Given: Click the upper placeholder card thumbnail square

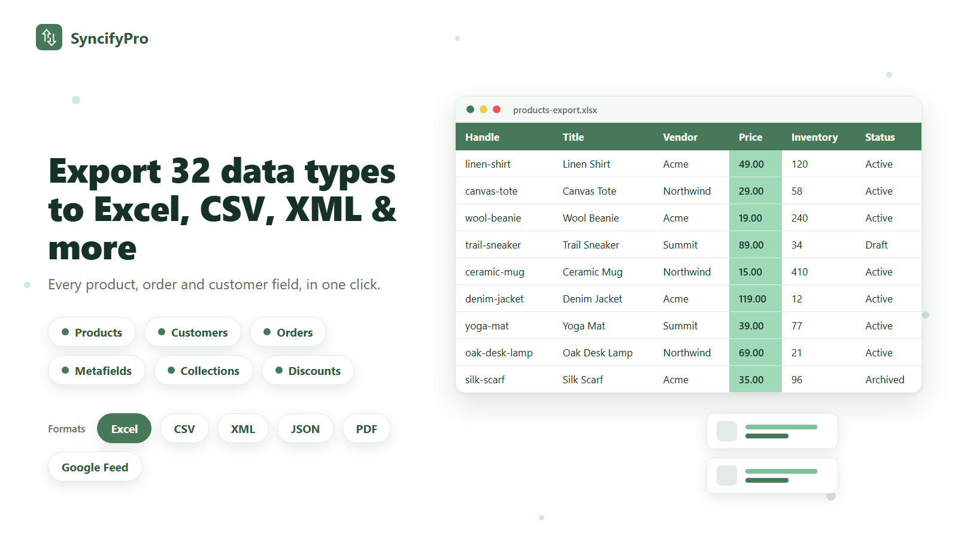Looking at the screenshot, I should [x=727, y=431].
